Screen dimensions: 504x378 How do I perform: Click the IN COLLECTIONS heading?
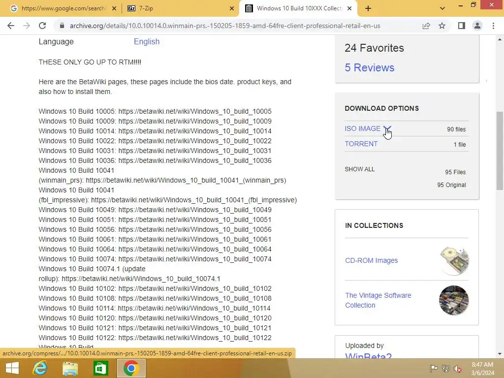click(374, 225)
